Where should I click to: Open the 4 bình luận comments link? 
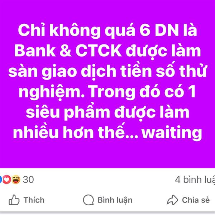point(195,180)
